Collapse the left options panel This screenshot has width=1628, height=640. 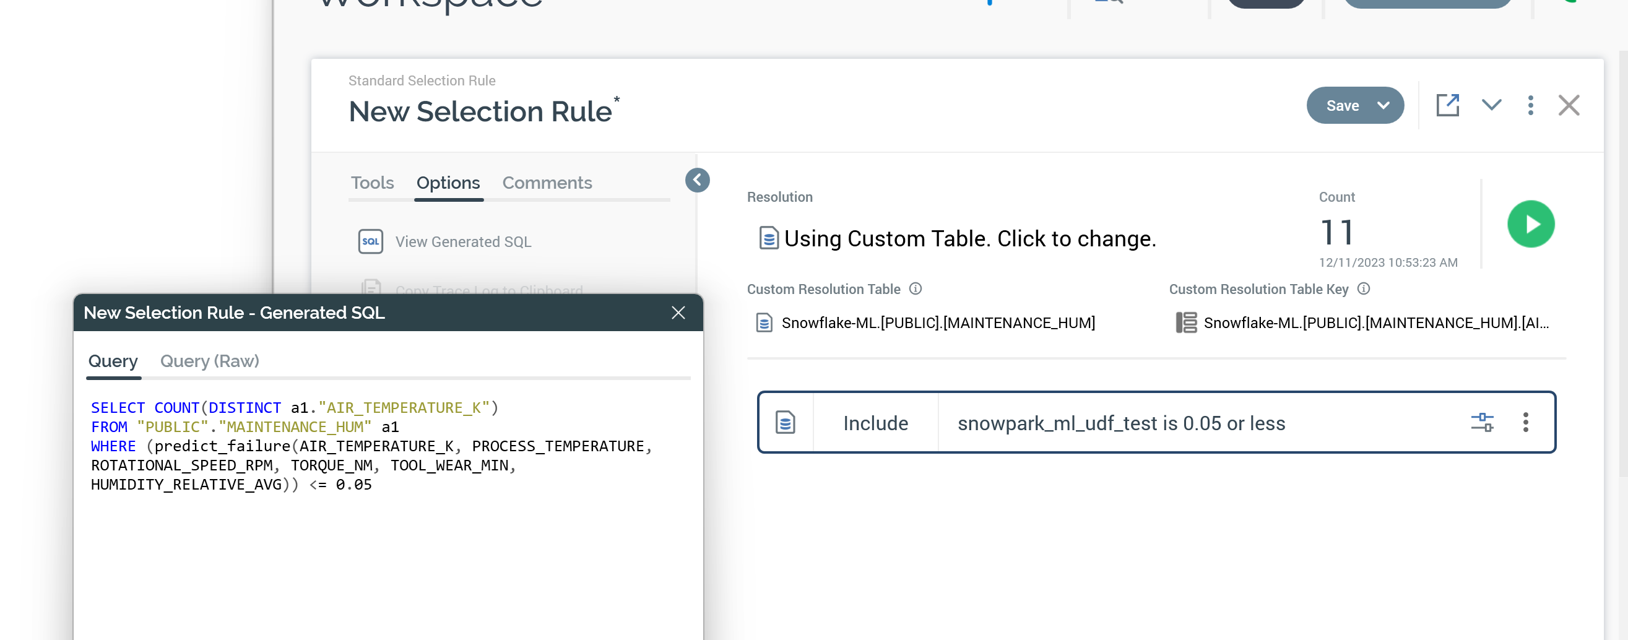coord(697,180)
